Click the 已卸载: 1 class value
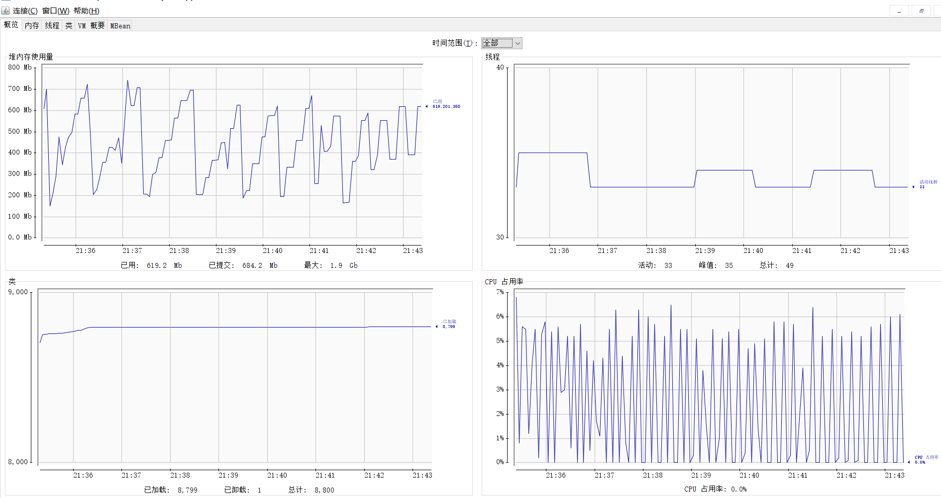Screen dimensions: 941x498 pyautogui.click(x=243, y=490)
